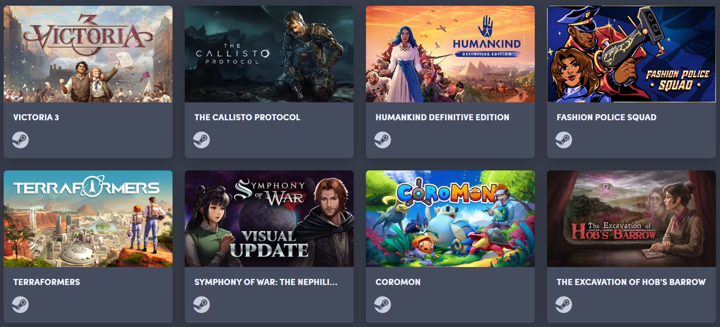This screenshot has height=327, width=720.
Task: Open the Symphony of War Visual Update image
Action: pos(269,219)
